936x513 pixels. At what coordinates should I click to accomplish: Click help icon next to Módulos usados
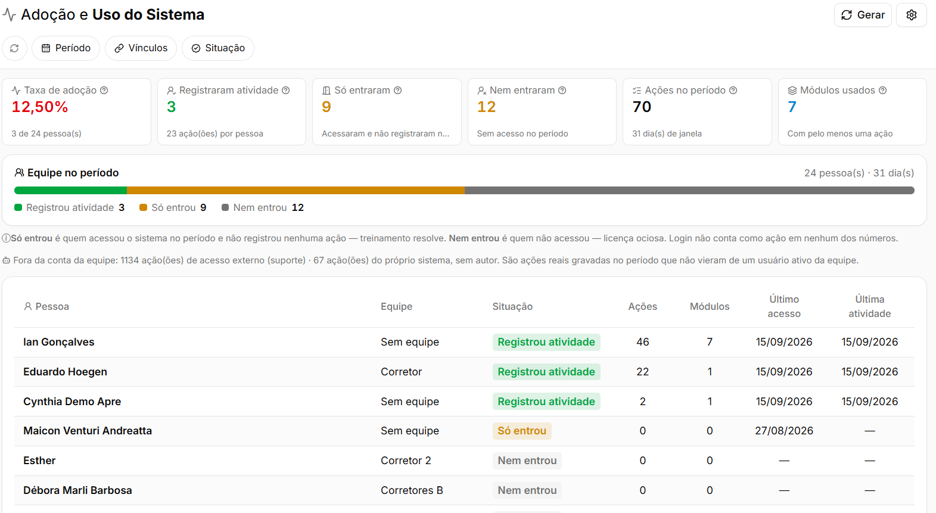click(x=882, y=91)
